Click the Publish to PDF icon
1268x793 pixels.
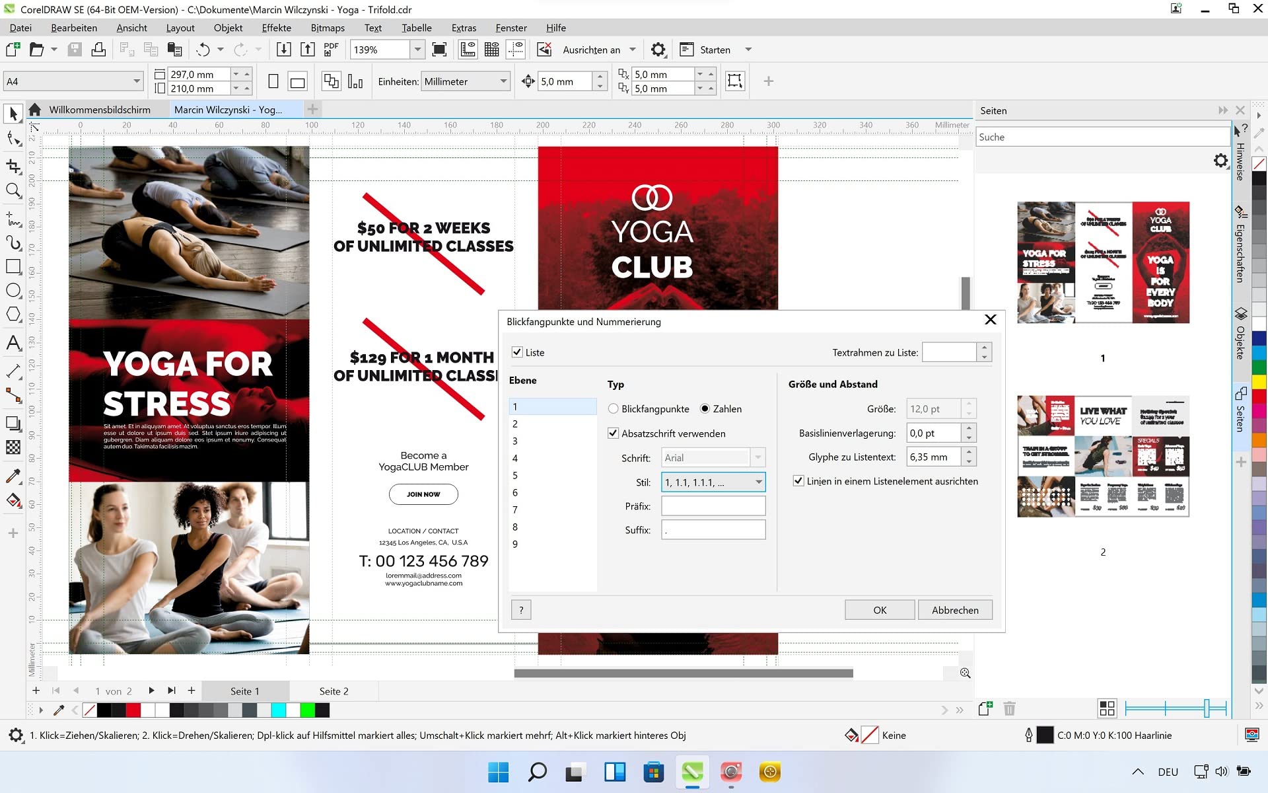tap(331, 50)
